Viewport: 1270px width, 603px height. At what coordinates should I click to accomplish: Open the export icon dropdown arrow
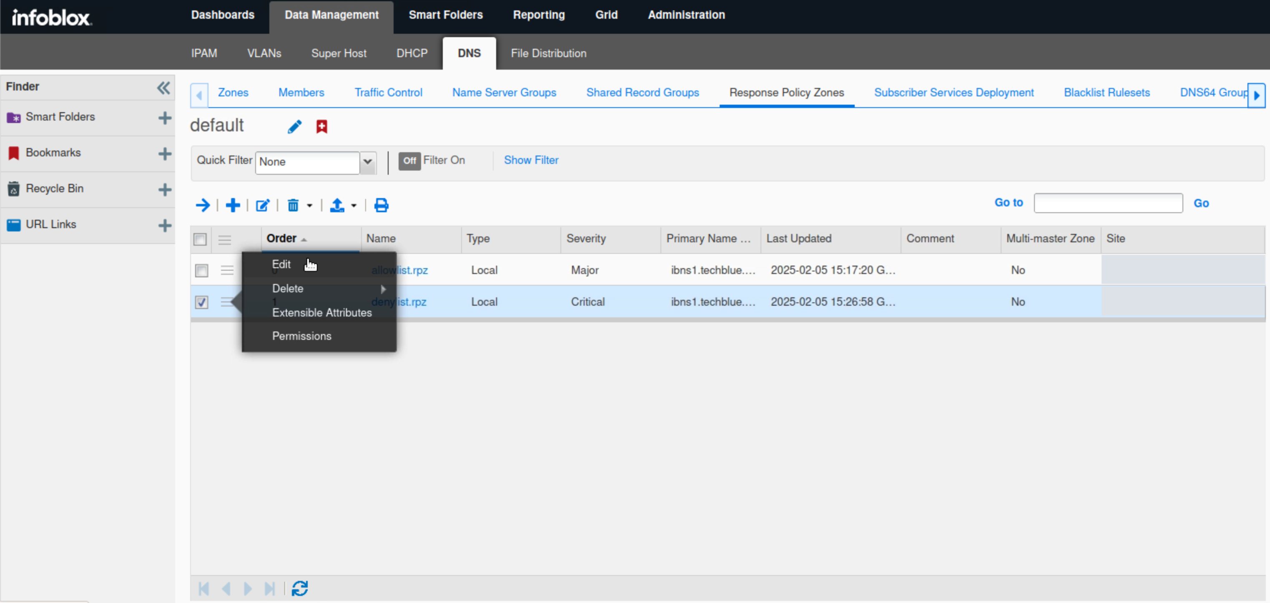pyautogui.click(x=354, y=206)
